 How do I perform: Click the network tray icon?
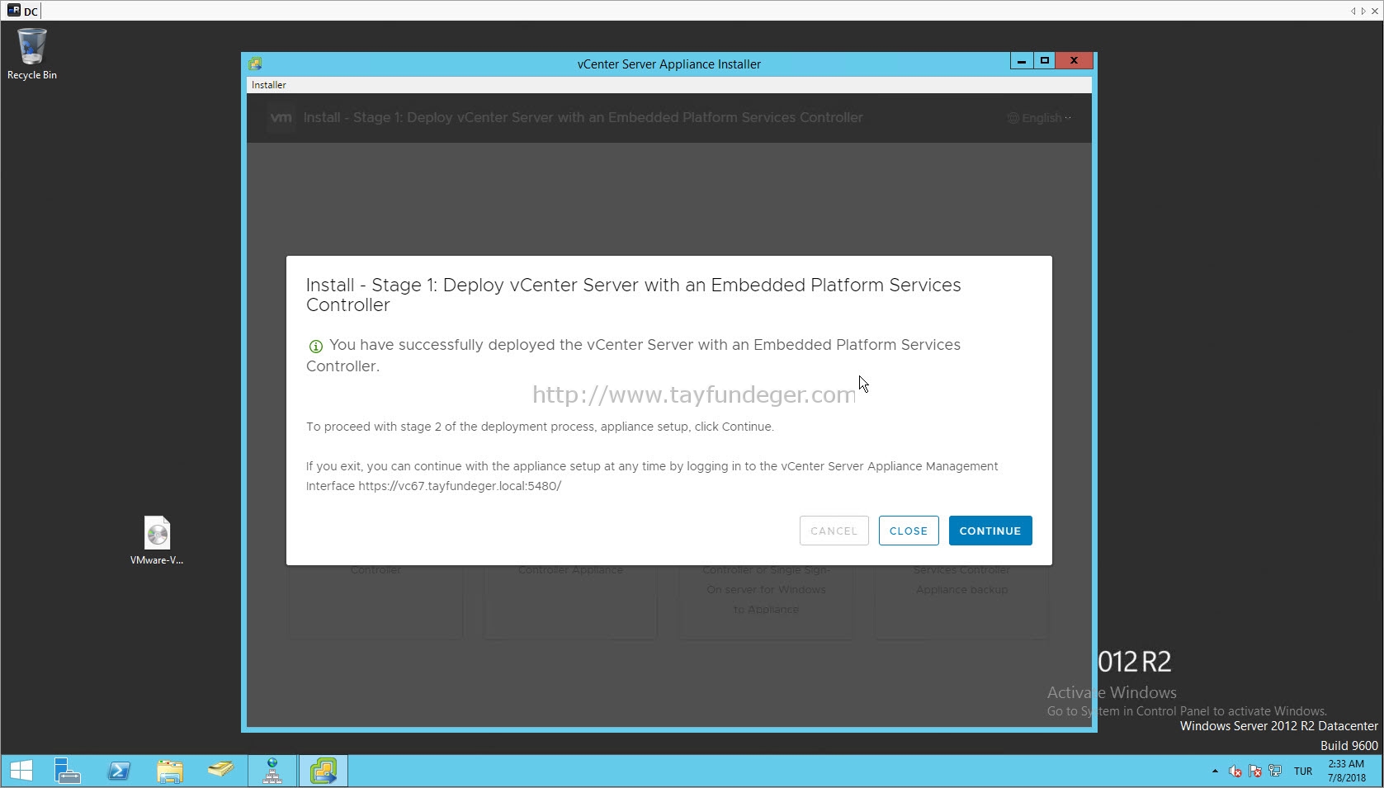point(1275,771)
